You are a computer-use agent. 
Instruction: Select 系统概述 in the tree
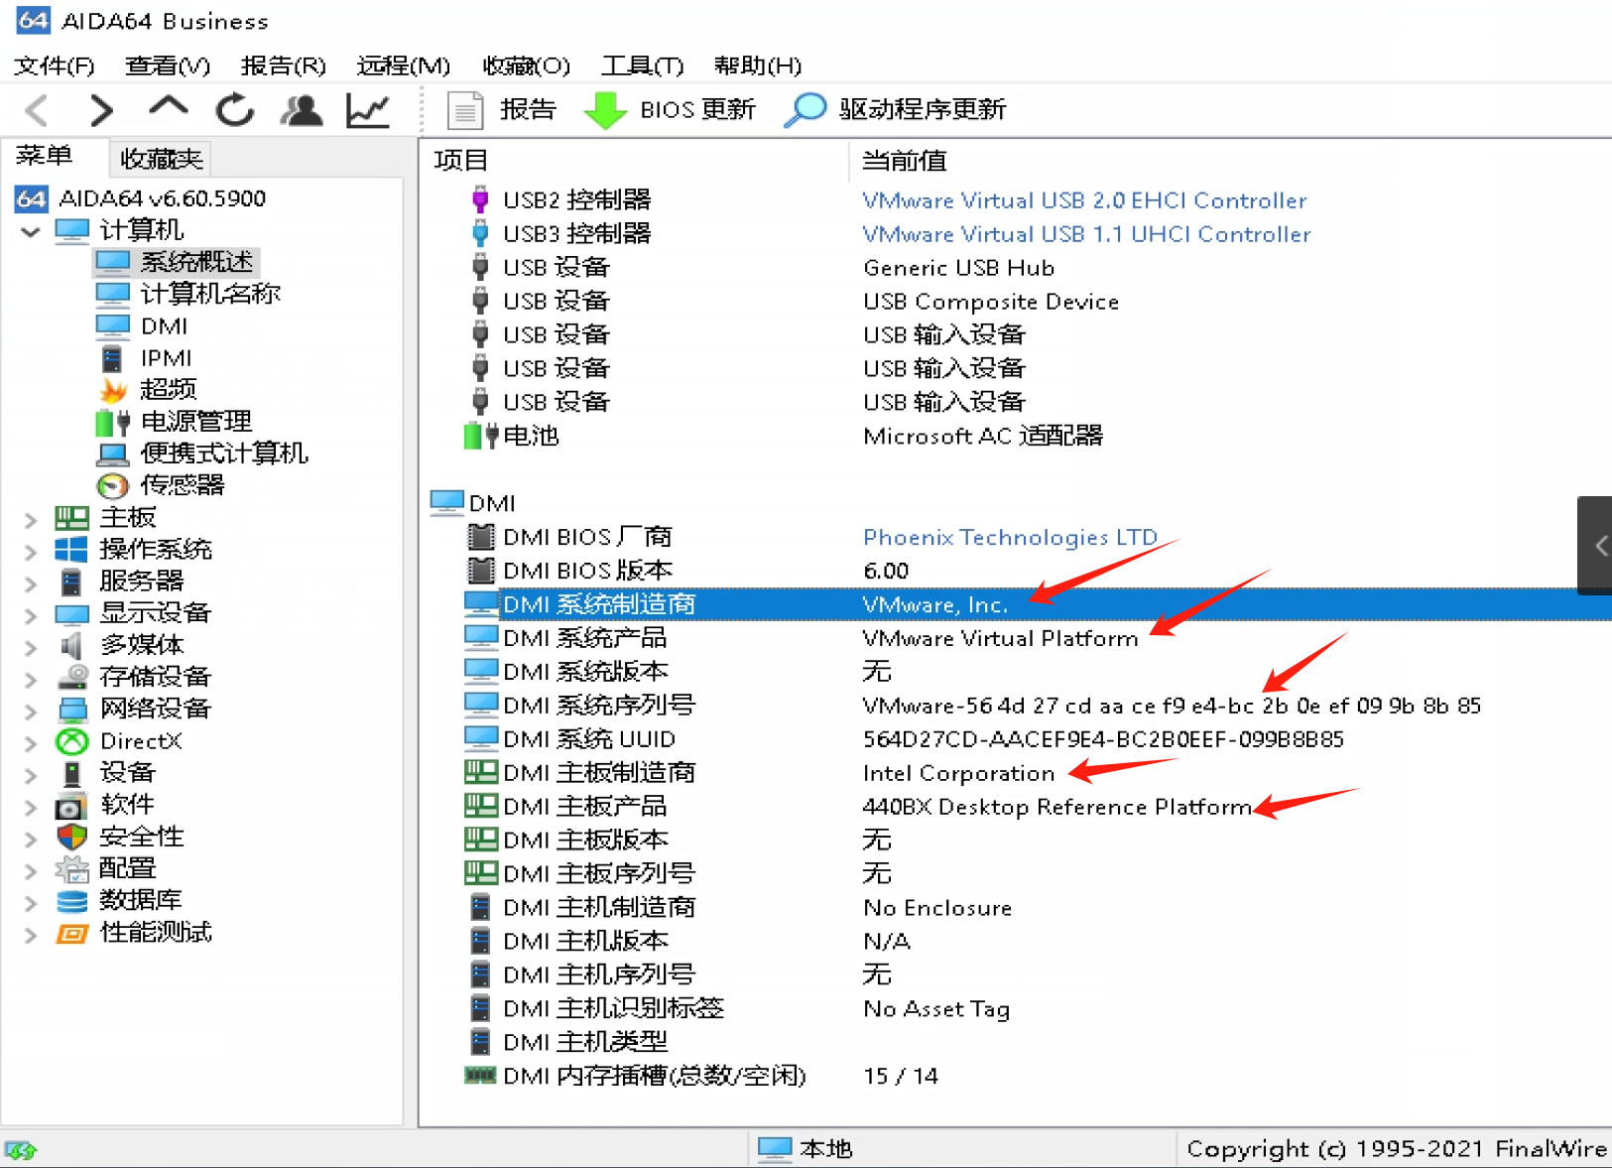pyautogui.click(x=196, y=262)
